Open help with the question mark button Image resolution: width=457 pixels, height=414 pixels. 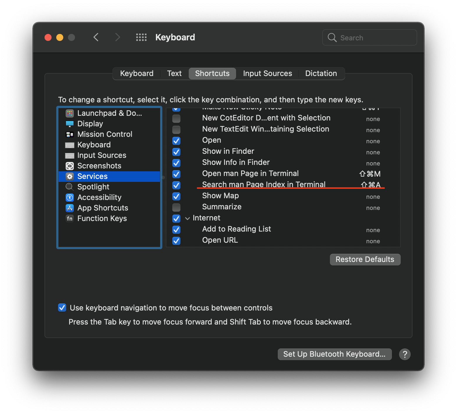(x=405, y=354)
